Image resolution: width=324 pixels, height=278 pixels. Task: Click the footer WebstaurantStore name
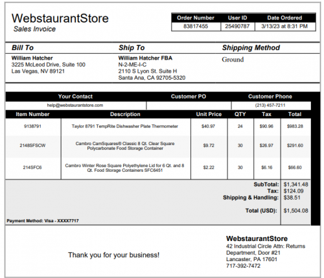point(257,238)
